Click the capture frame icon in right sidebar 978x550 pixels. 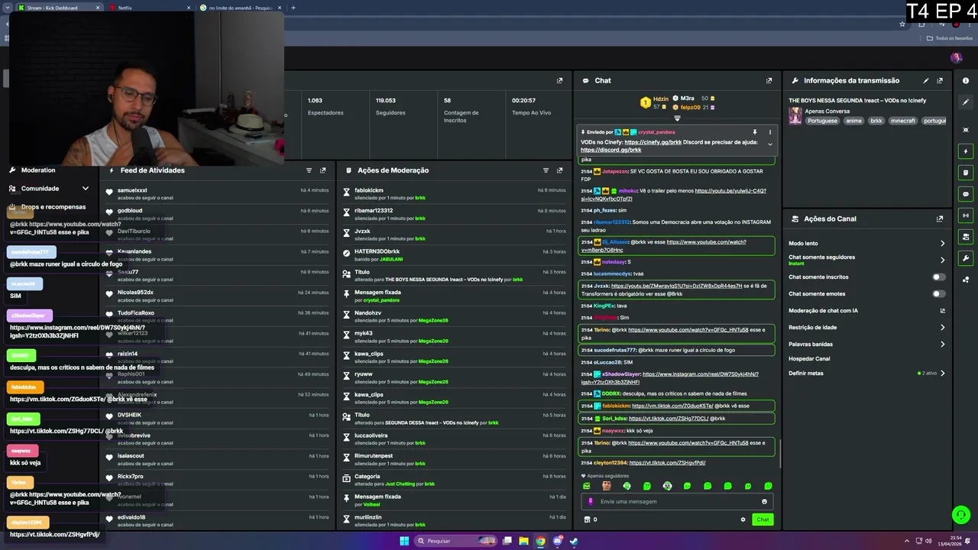pyautogui.click(x=966, y=130)
